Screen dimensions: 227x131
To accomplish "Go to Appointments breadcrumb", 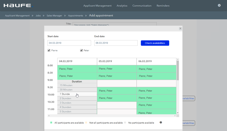I will 75,16.
